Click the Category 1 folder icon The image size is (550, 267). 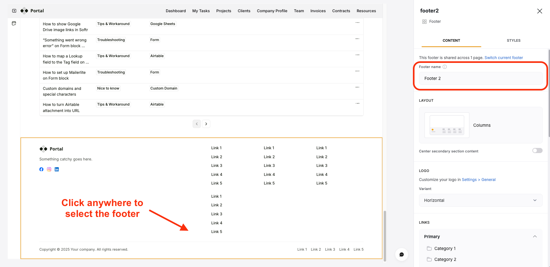429,248
